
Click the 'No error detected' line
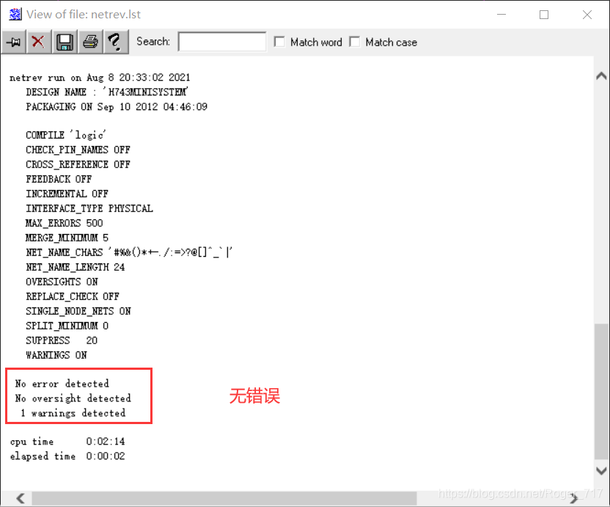click(62, 384)
